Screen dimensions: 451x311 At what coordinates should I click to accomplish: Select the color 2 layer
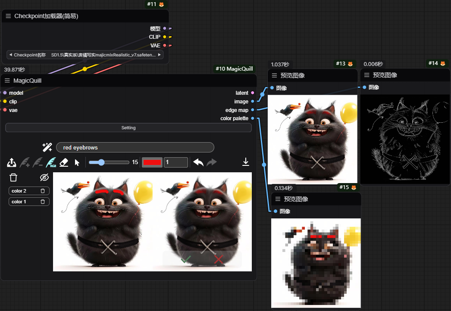pyautogui.click(x=29, y=191)
